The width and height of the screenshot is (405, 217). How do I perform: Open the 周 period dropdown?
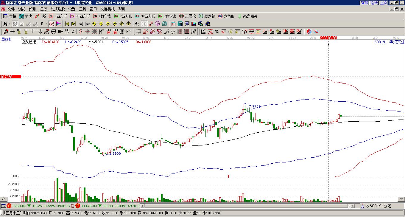pyautogui.click(x=7, y=24)
